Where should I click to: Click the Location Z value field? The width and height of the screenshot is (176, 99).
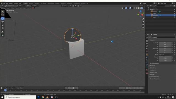[165, 46]
